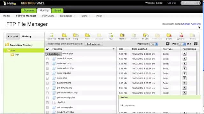Expand the Databases menu
The height and width of the screenshot is (114, 204).
click(68, 16)
